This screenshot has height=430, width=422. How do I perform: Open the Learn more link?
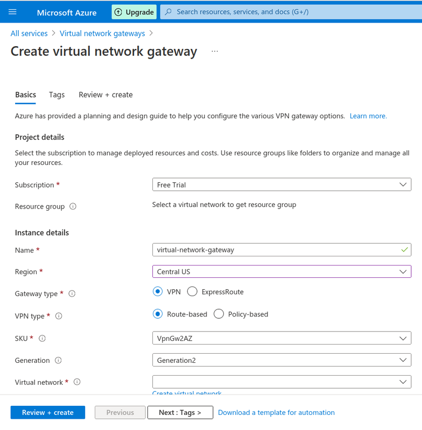pos(368,116)
